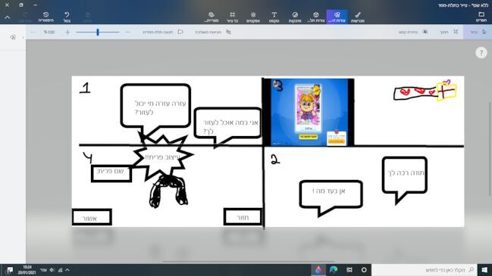The image size is (492, 276).
Task: Select the Brushes tool in the top ribbon
Action: [357, 17]
